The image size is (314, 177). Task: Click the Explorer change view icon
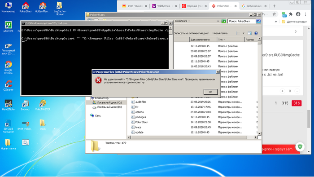238,33
